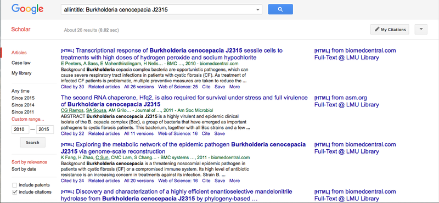Open [HTML] from asm.org link
This screenshot has width=439, height=203.
340,98
